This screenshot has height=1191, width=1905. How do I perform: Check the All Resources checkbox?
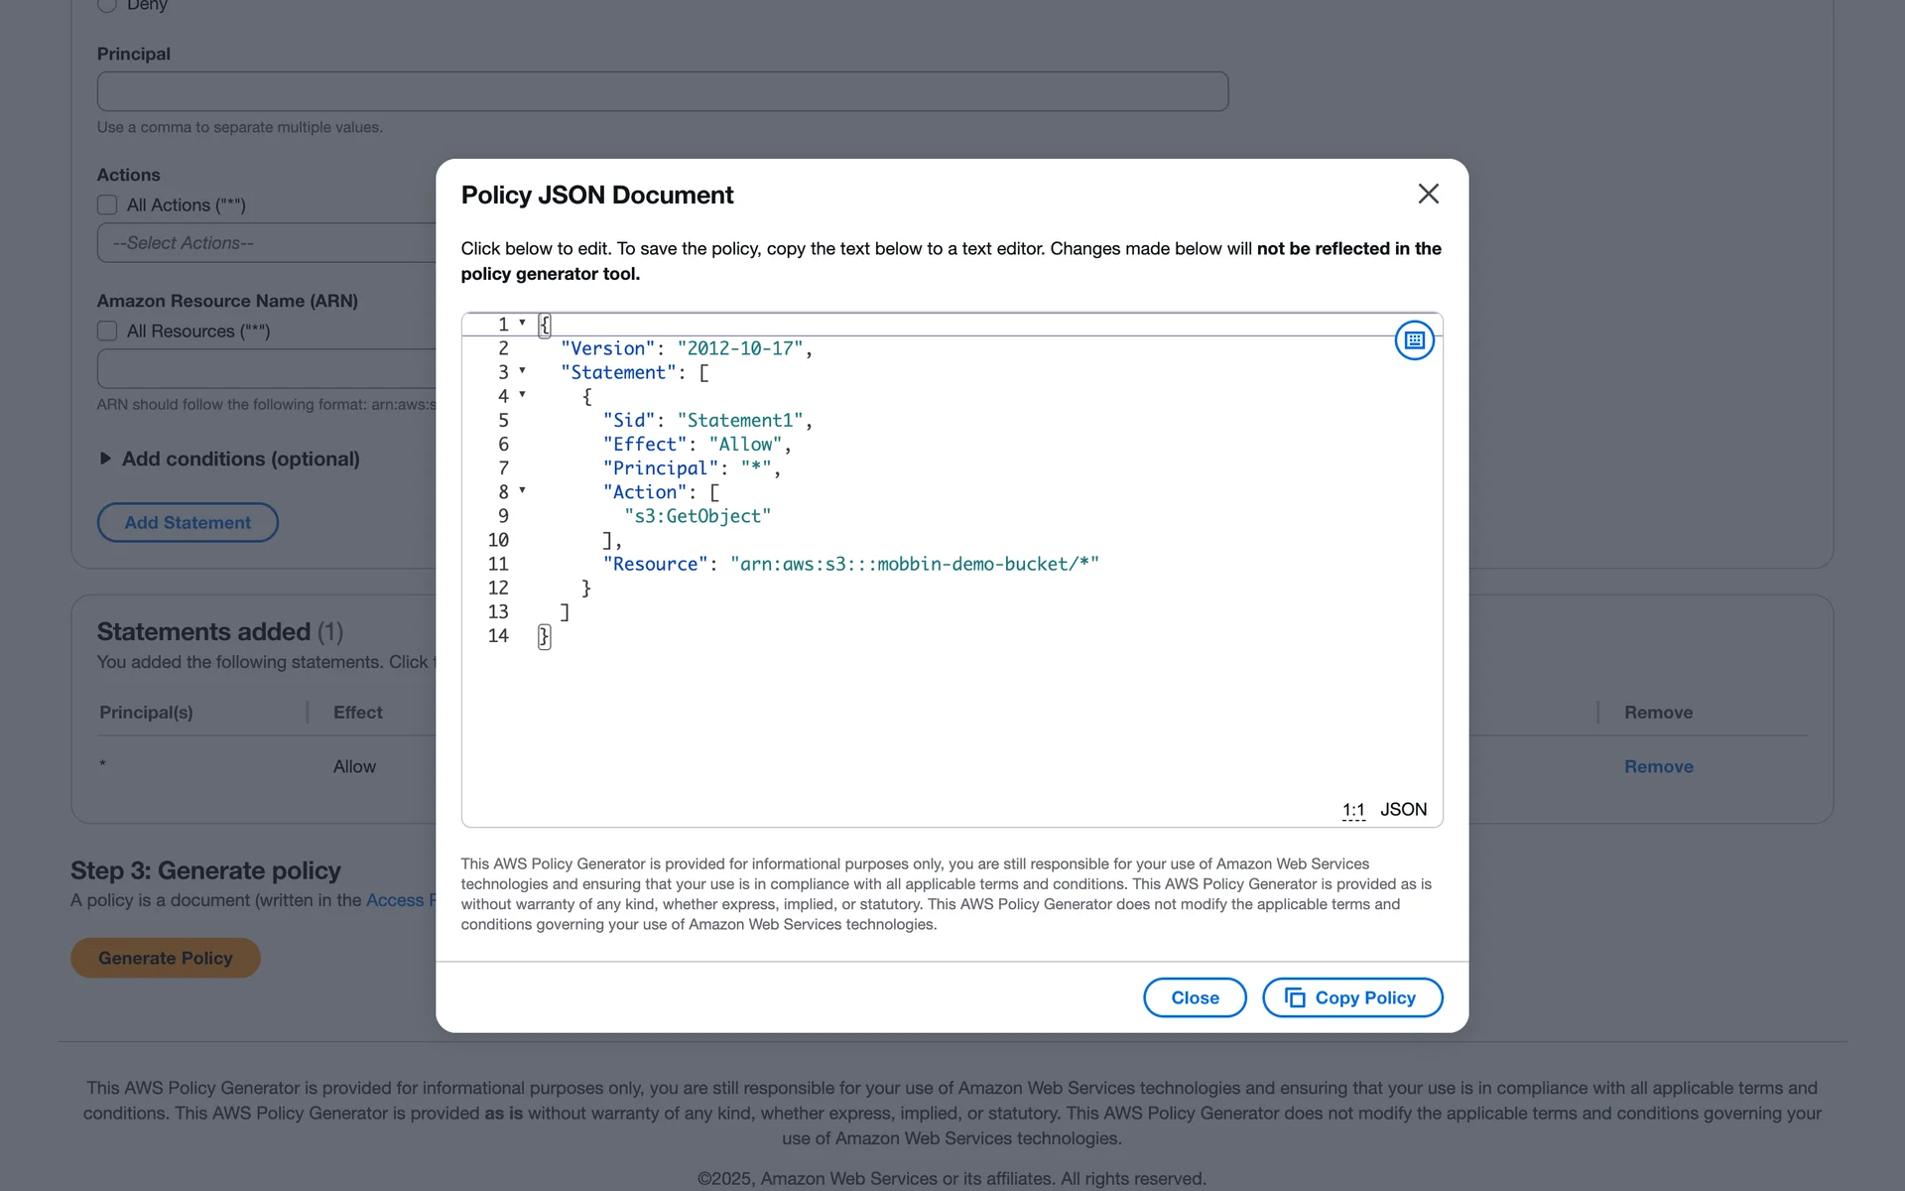tap(107, 331)
